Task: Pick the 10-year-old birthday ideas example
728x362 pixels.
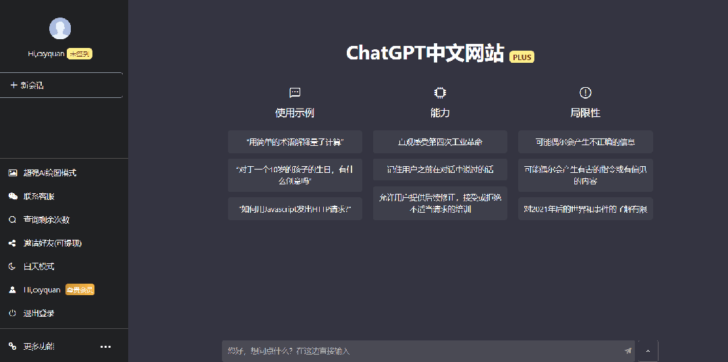Action: (x=295, y=175)
